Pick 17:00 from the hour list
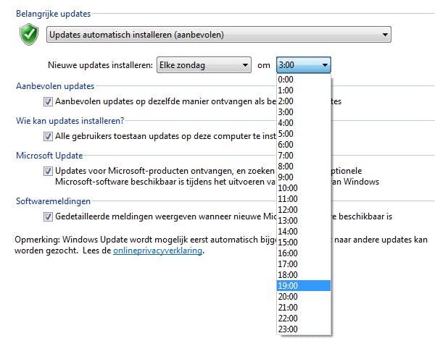Screen dimensions: 440x354 (303, 264)
